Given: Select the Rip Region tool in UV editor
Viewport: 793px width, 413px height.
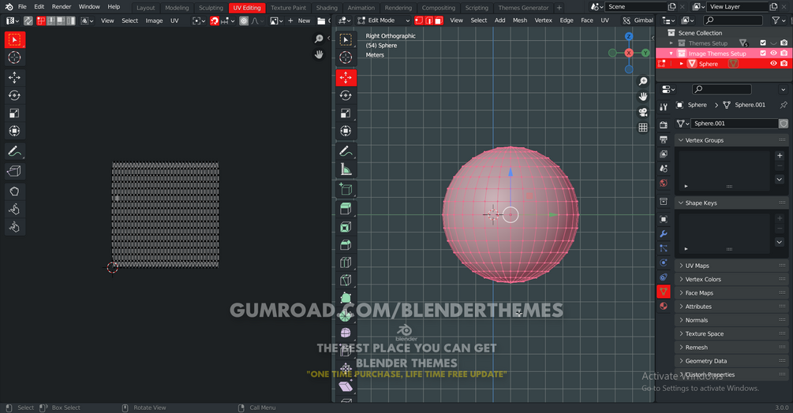Looking at the screenshot, I should tap(14, 171).
